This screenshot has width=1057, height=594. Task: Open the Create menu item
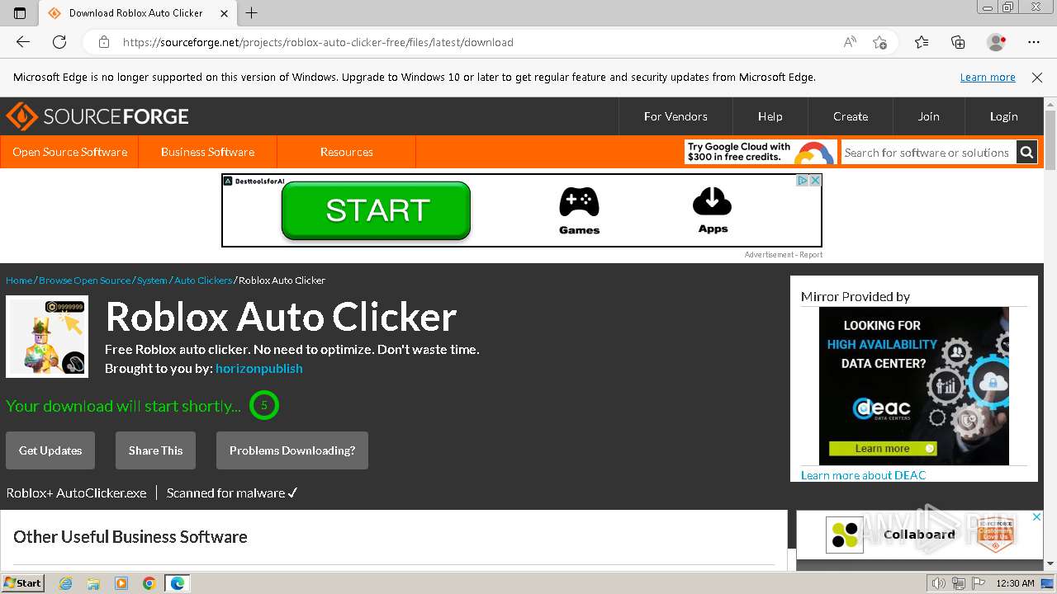851,116
